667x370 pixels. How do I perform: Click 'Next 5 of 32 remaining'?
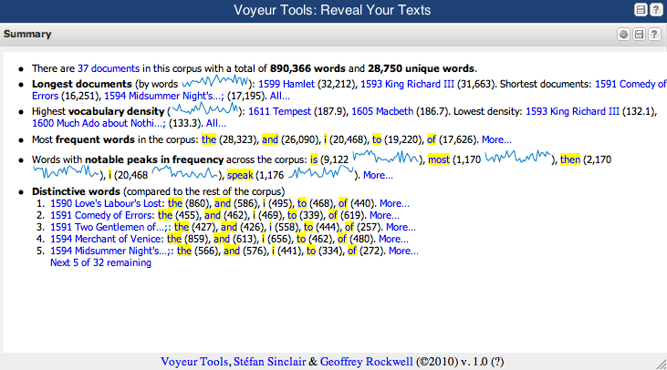coord(100,263)
